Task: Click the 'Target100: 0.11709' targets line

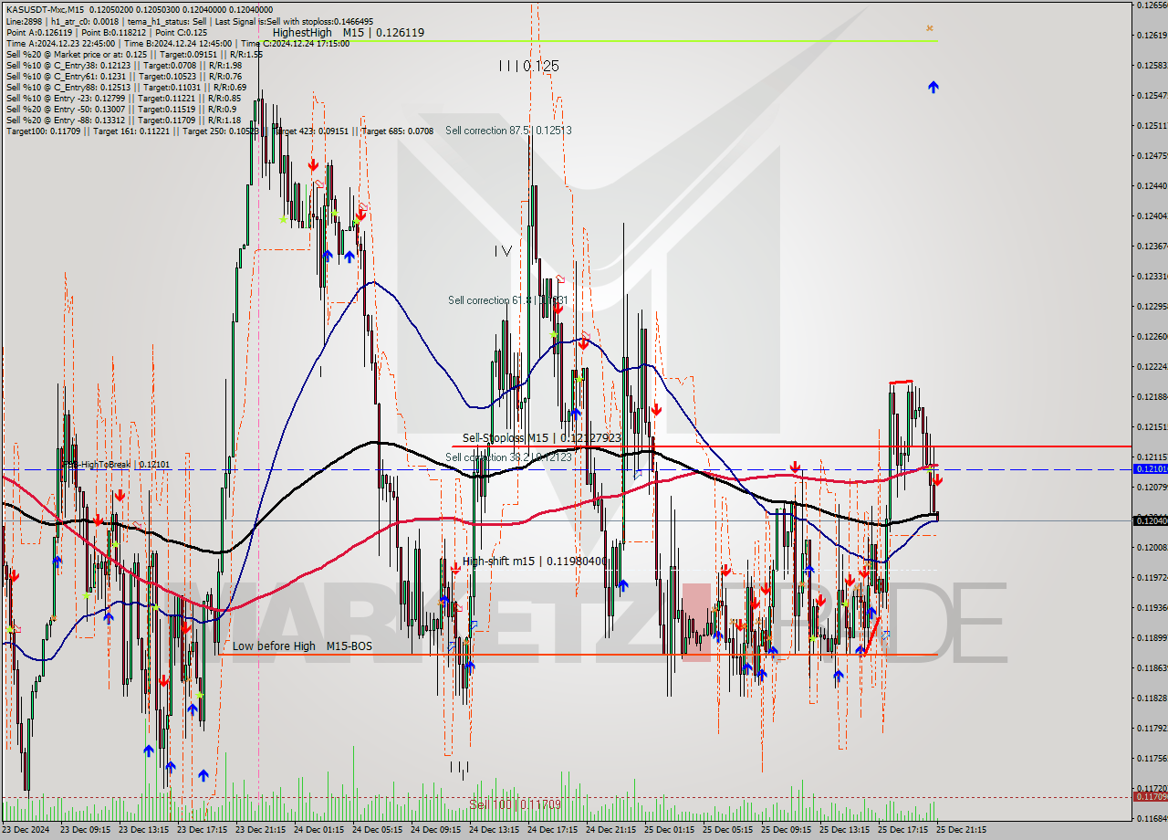Action: [x=220, y=131]
